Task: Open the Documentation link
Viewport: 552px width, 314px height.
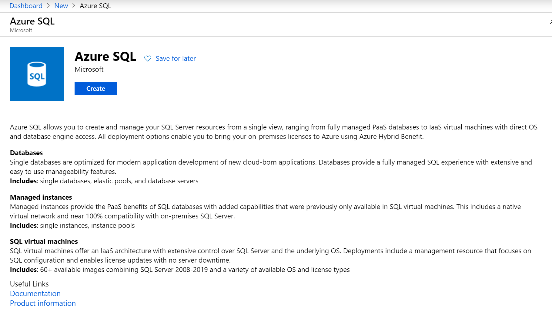Action: point(35,293)
